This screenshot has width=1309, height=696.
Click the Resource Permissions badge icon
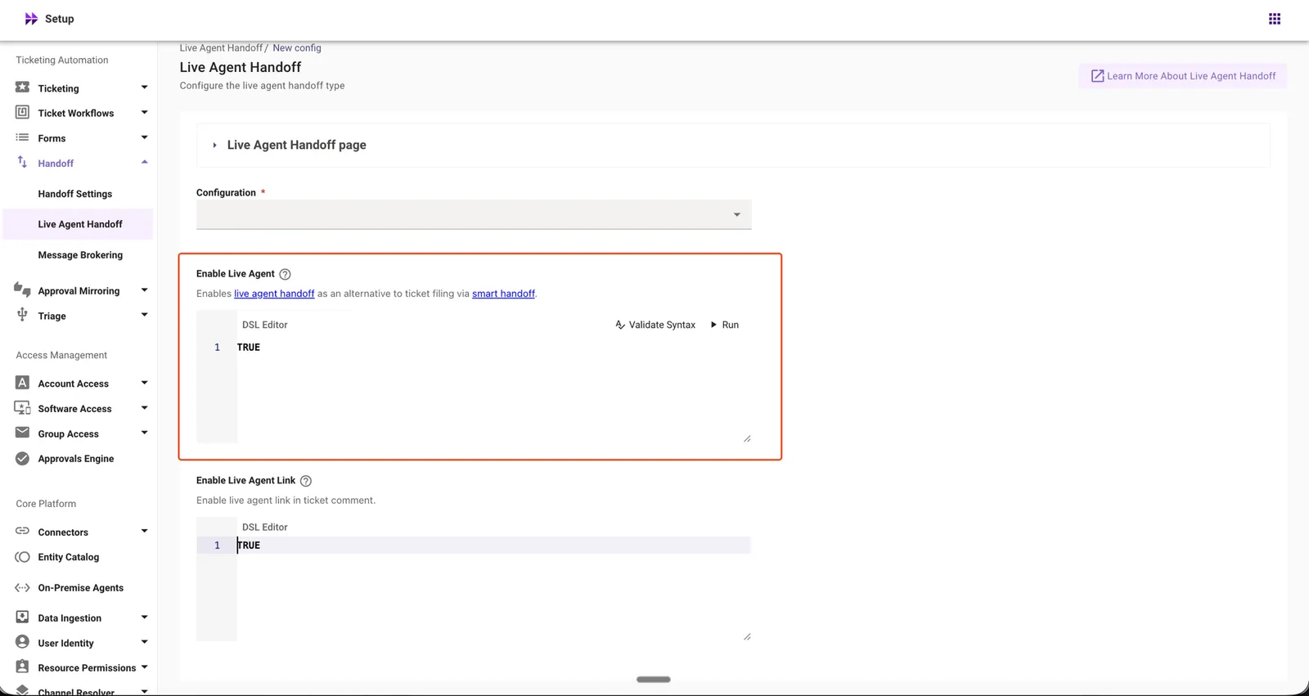22,667
